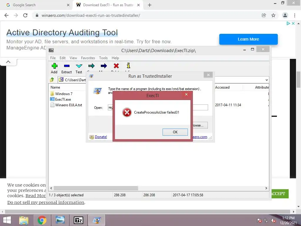Expand the 7-Zip address path dropdown
The height and width of the screenshot is (226, 301).
pyautogui.click(x=267, y=80)
